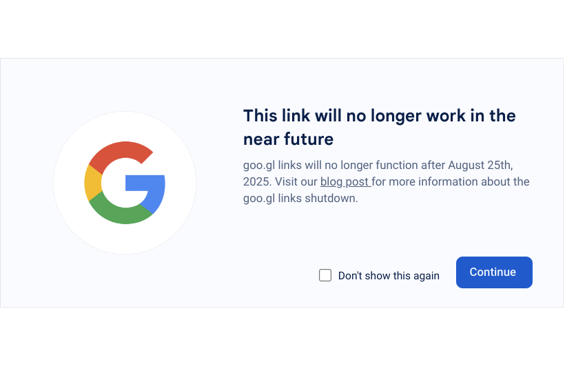This screenshot has width=565, height=369.
Task: Click the year "2025" in the paragraph
Action: tap(256, 182)
